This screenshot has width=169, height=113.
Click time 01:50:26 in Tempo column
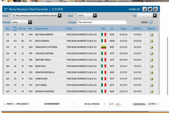(x=124, y=34)
